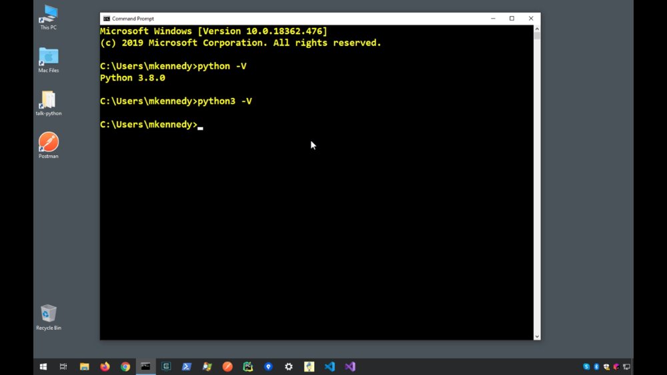Click the last prompt line with cursor

[151, 125]
